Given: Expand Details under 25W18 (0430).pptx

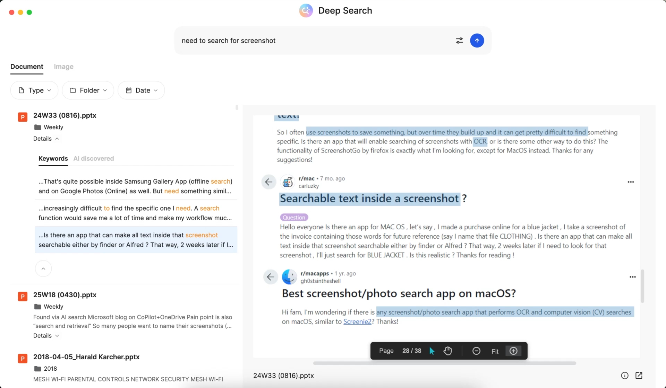Looking at the screenshot, I should coord(46,336).
